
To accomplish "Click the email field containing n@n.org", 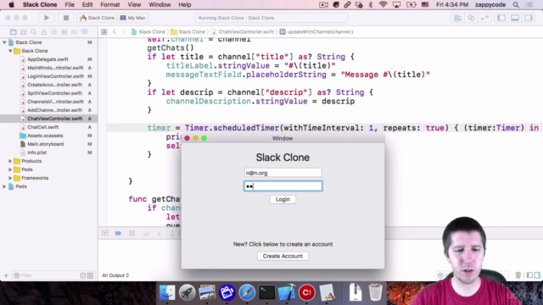I will click(x=283, y=173).
